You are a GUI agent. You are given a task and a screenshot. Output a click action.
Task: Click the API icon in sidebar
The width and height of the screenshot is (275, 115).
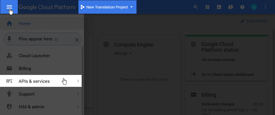[9, 81]
